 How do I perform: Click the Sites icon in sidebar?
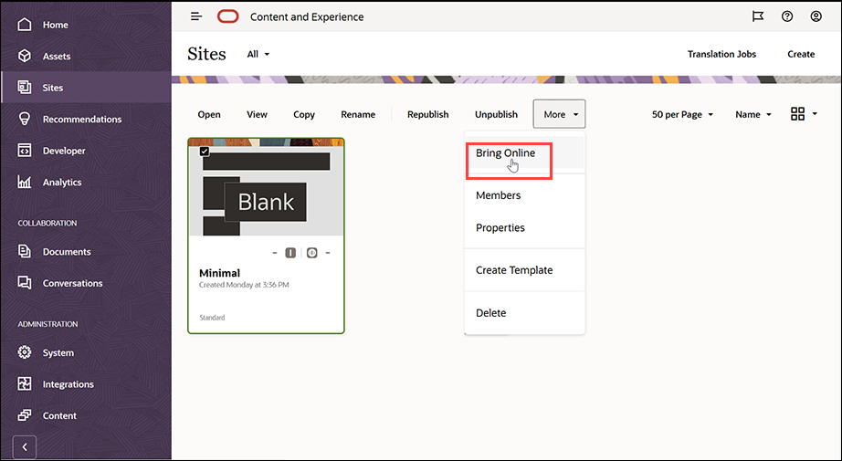point(25,88)
